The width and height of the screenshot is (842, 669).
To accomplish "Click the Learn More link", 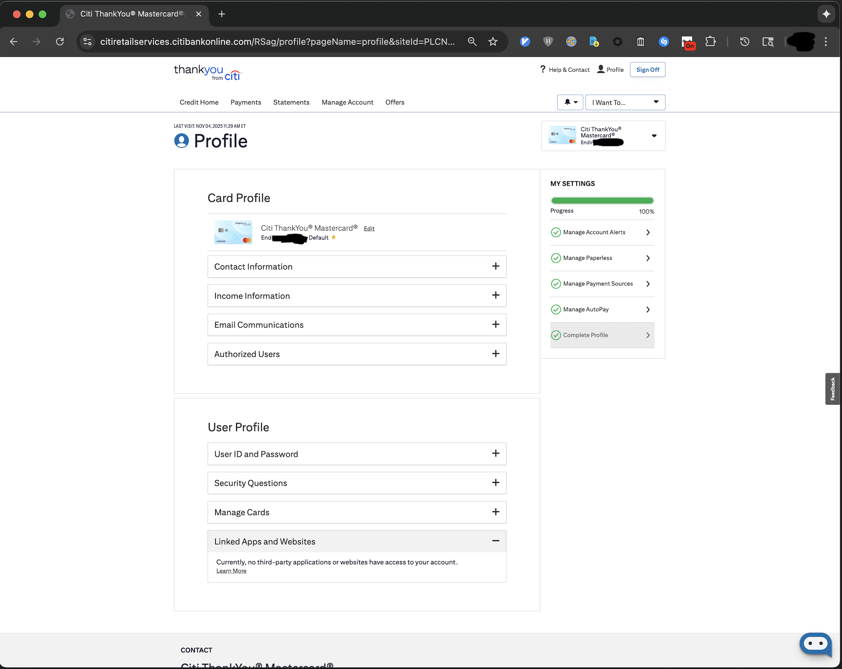I will click(x=231, y=571).
